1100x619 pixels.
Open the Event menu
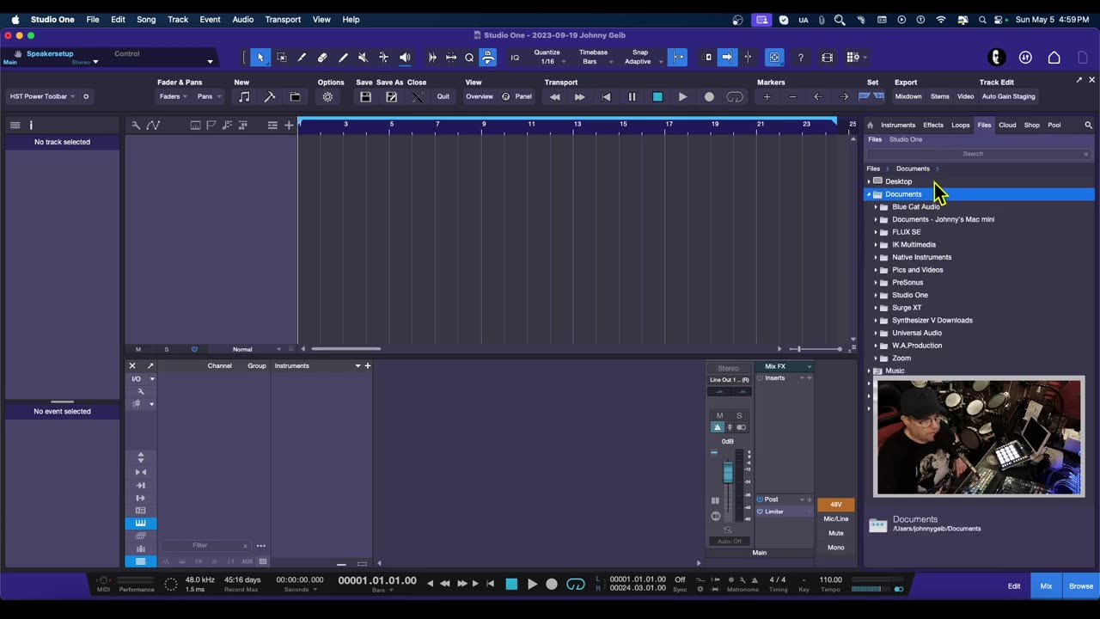(x=210, y=19)
